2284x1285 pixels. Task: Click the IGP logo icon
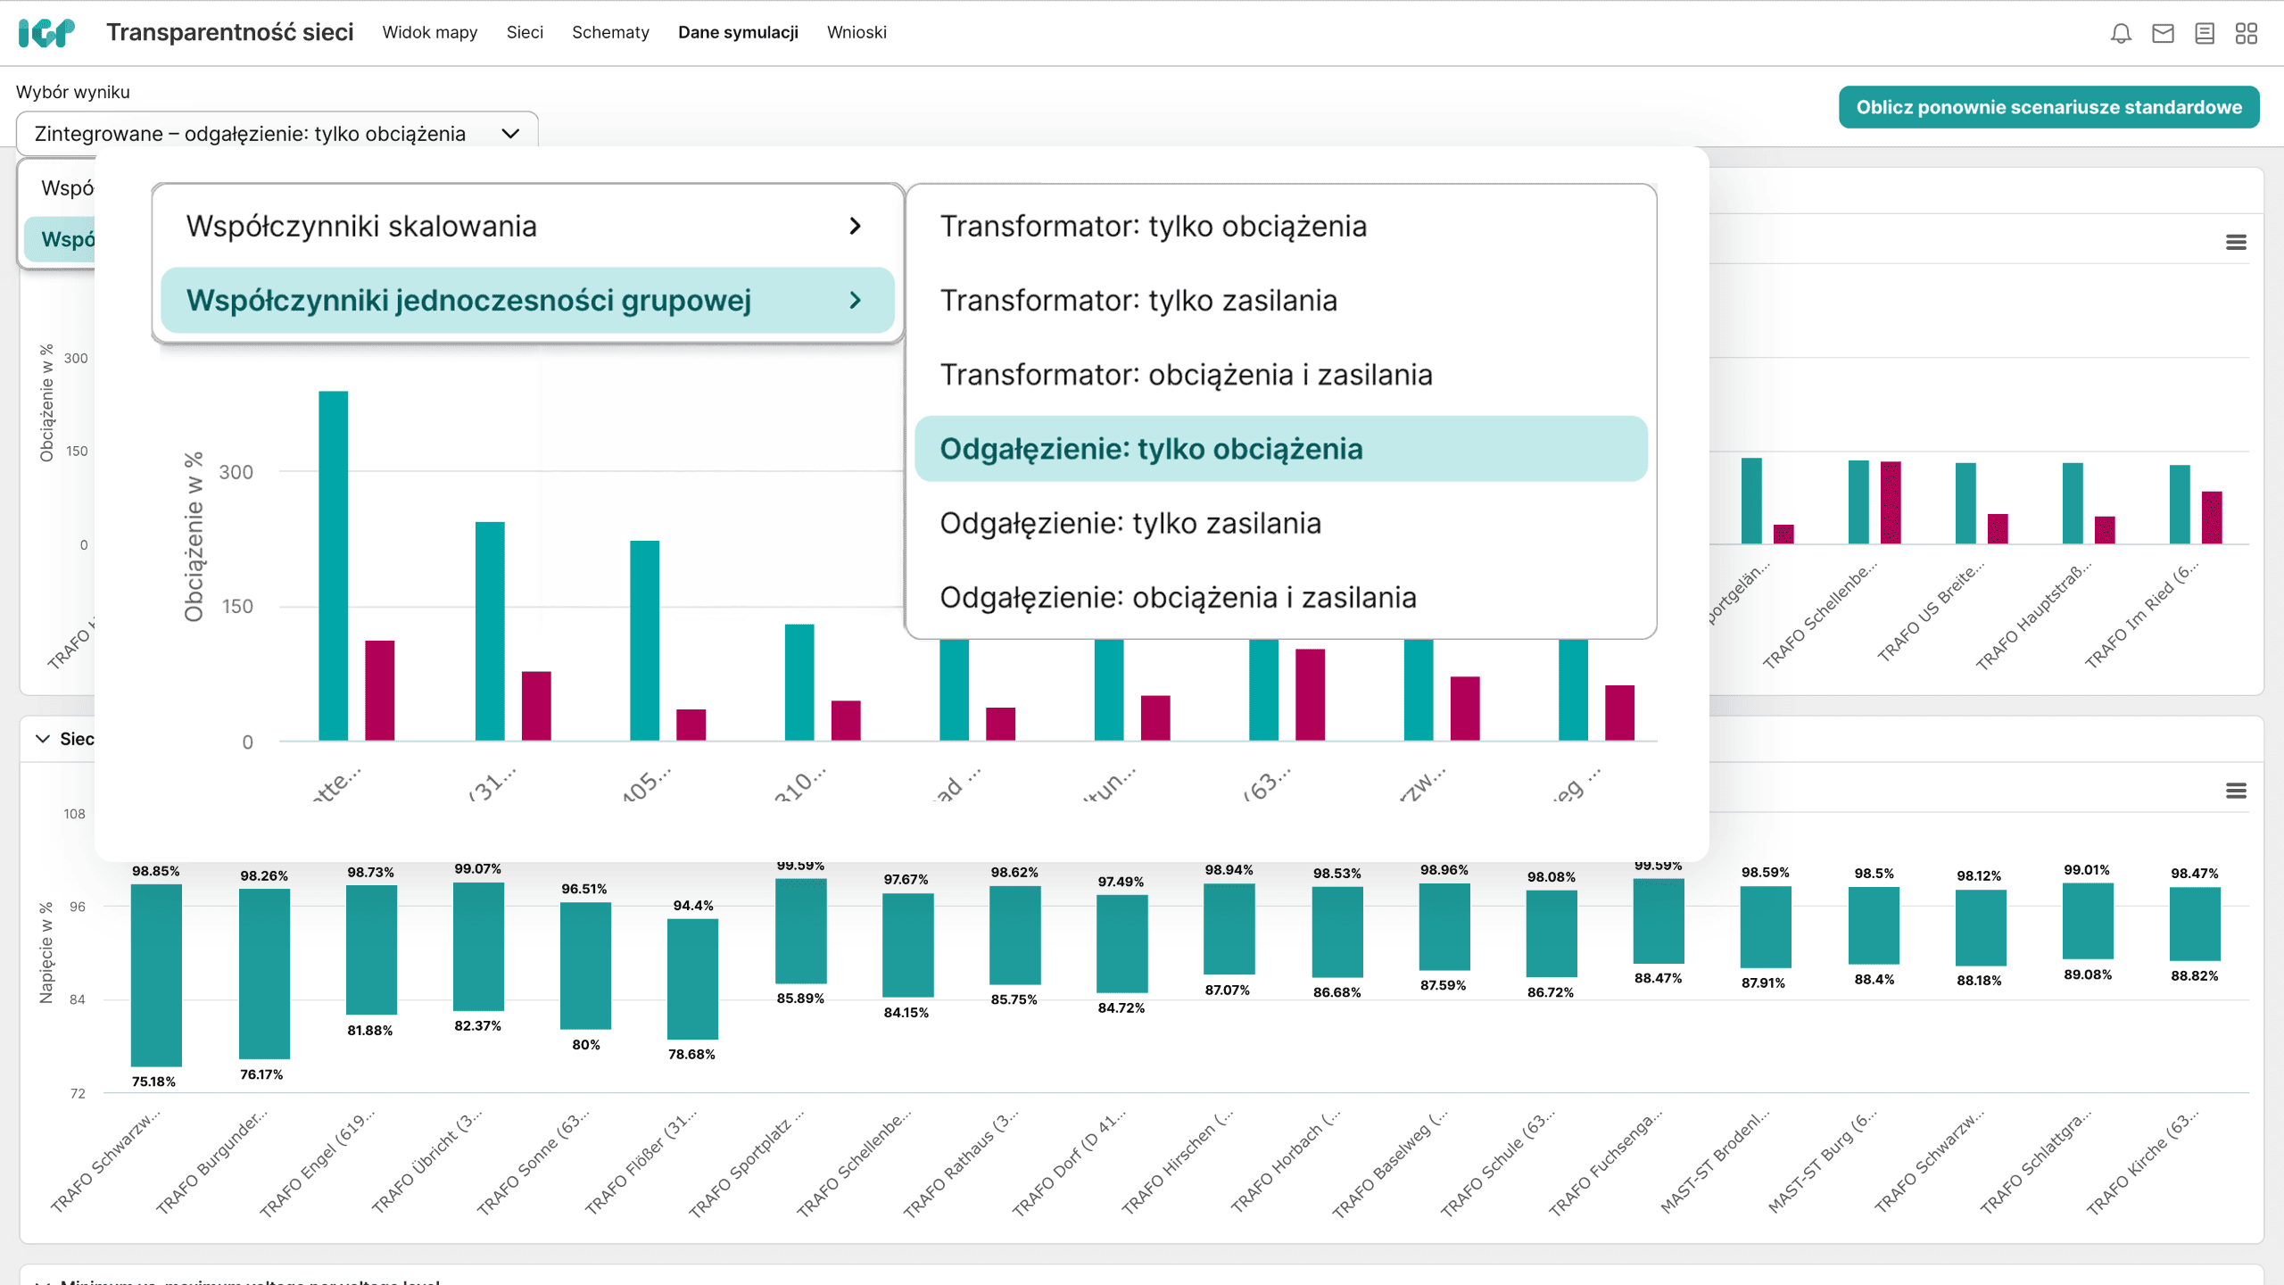(x=46, y=33)
